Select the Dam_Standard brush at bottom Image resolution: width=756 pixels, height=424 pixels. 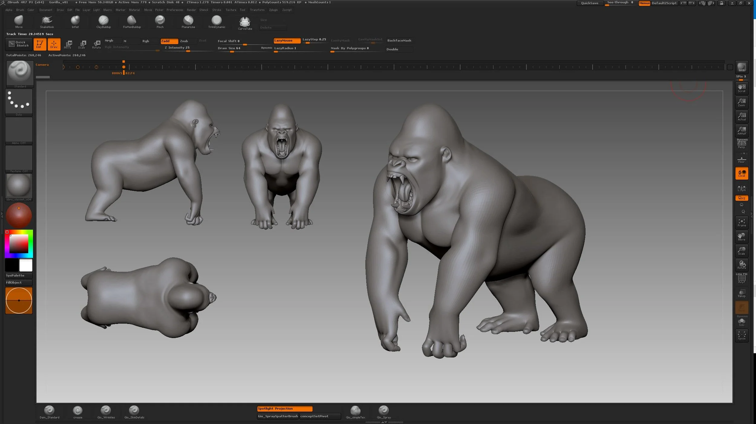pos(49,411)
